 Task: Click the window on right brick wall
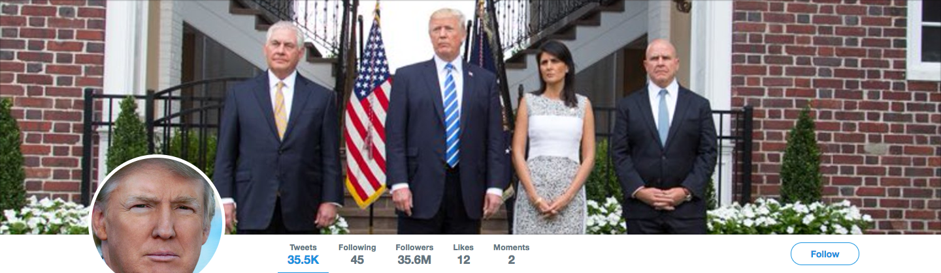(923, 39)
